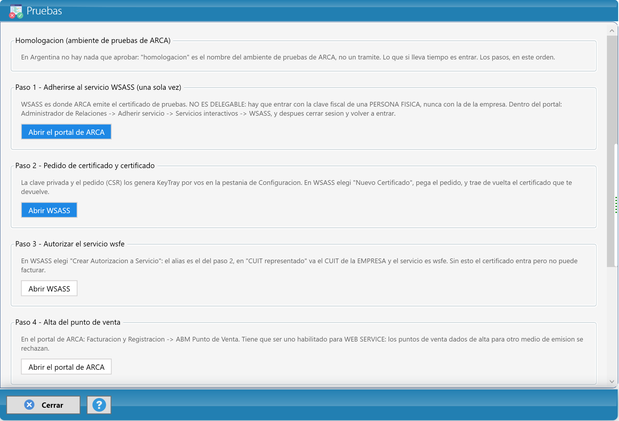The height and width of the screenshot is (421, 619).
Task: Open ARCA portal under Paso 4
Action: [x=66, y=367]
